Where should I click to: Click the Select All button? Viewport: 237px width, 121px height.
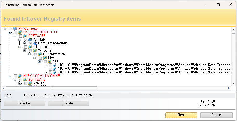pos(25,103)
